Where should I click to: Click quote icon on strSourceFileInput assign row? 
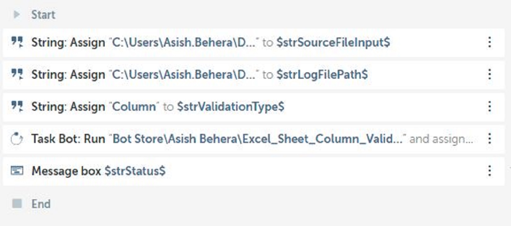click(17, 42)
